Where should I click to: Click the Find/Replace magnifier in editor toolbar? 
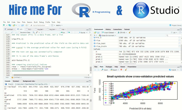pos(33,32)
